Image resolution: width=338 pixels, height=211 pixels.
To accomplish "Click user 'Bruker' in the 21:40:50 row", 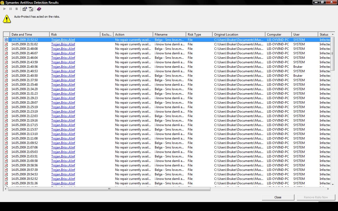I will [298, 76].
